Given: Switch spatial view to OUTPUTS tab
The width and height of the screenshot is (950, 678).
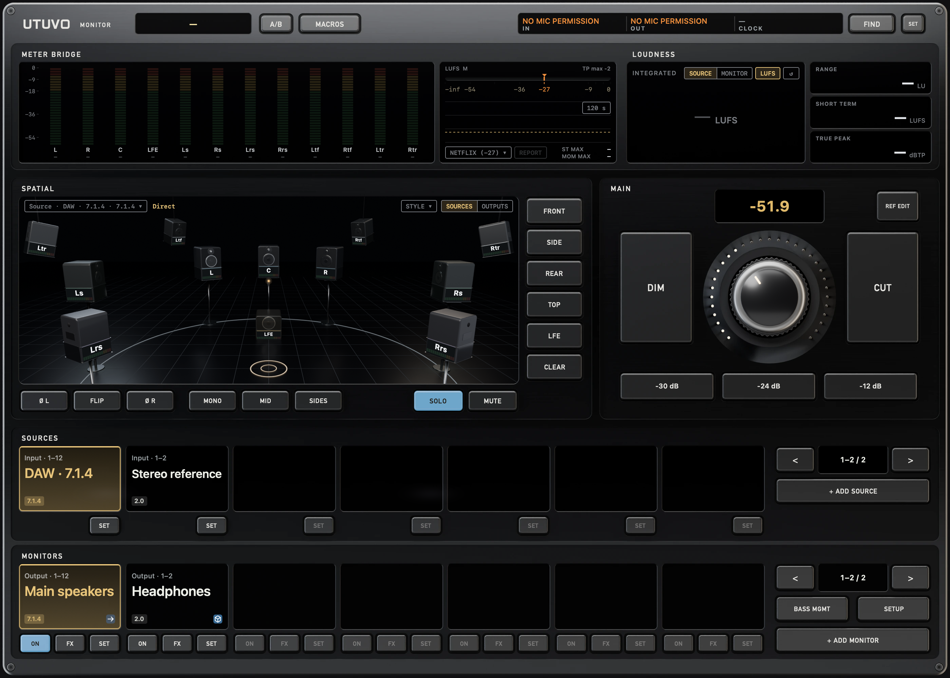Looking at the screenshot, I should click(495, 206).
